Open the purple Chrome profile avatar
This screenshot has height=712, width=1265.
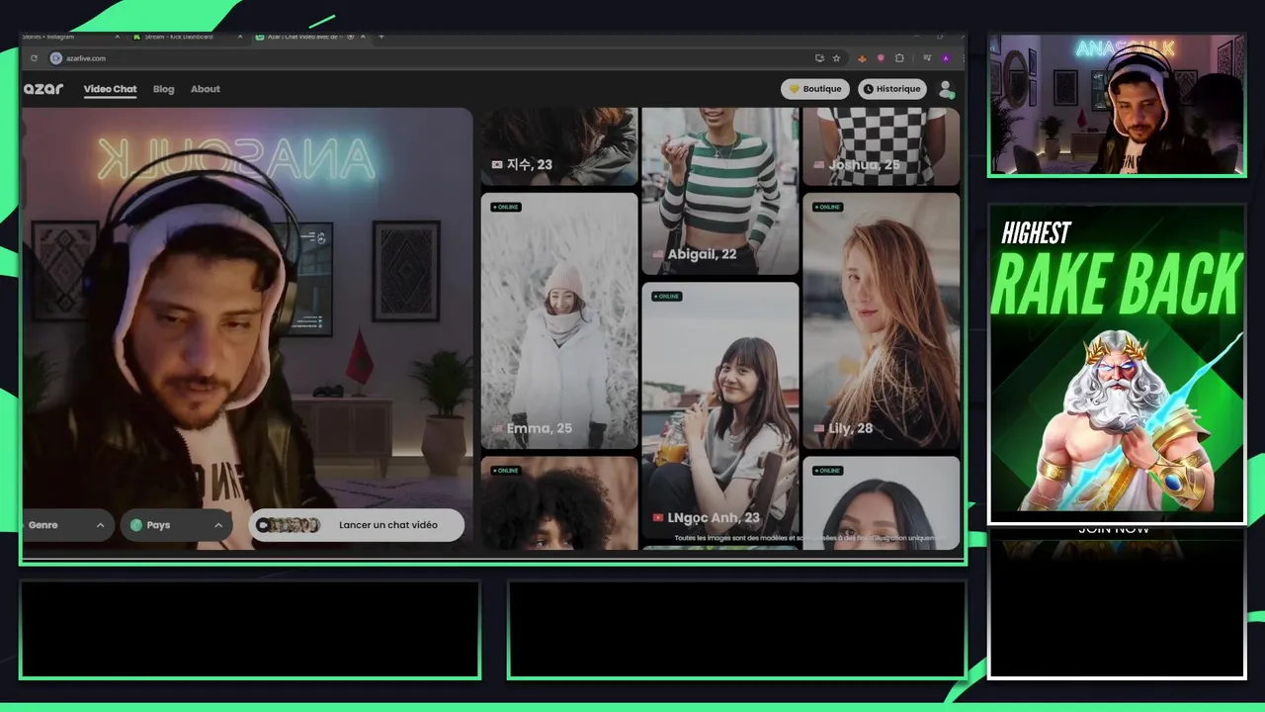pyautogui.click(x=946, y=58)
